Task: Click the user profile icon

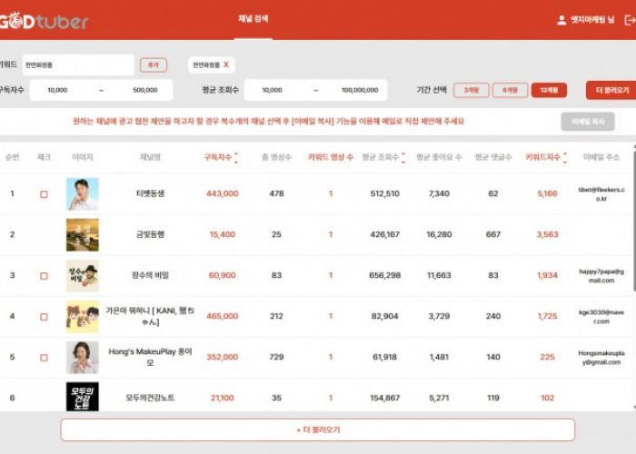Action: click(561, 20)
